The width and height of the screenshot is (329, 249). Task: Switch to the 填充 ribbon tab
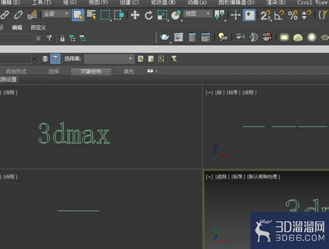(x=128, y=72)
